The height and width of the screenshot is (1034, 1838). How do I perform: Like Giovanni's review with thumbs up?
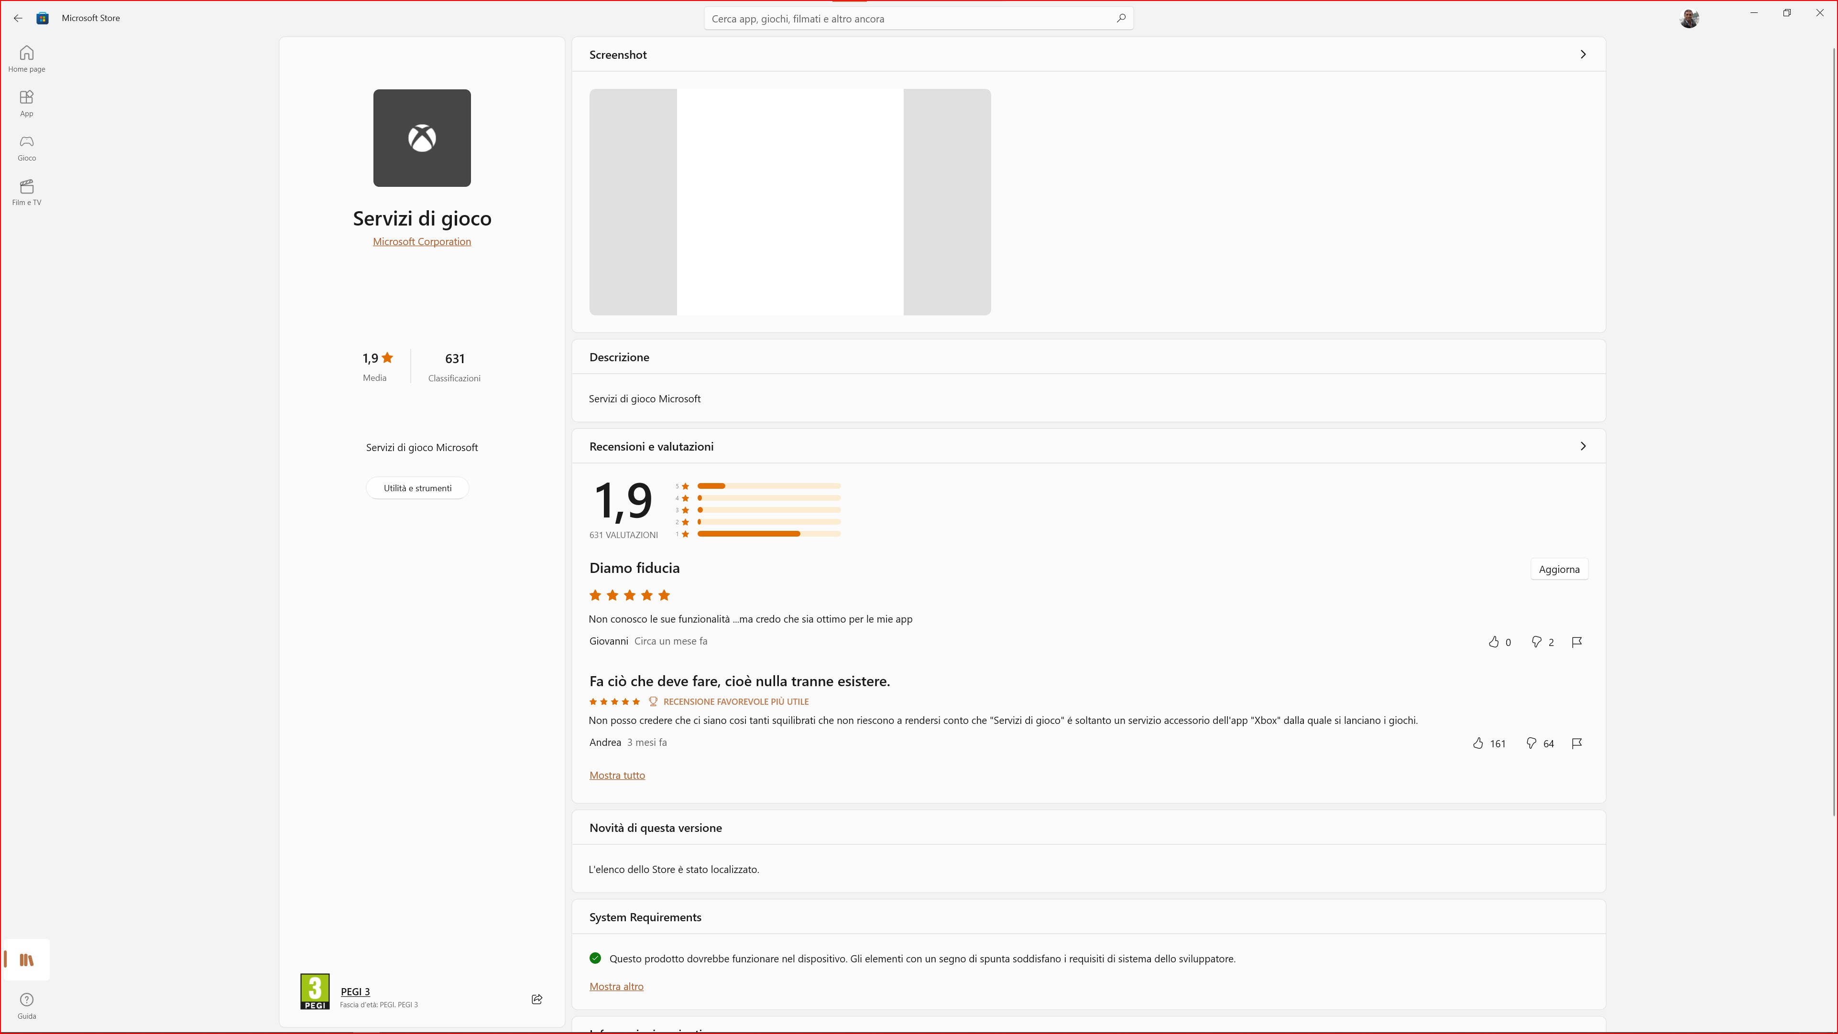pyautogui.click(x=1493, y=642)
